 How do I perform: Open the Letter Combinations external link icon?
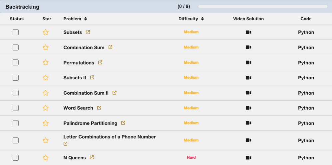click(66, 144)
